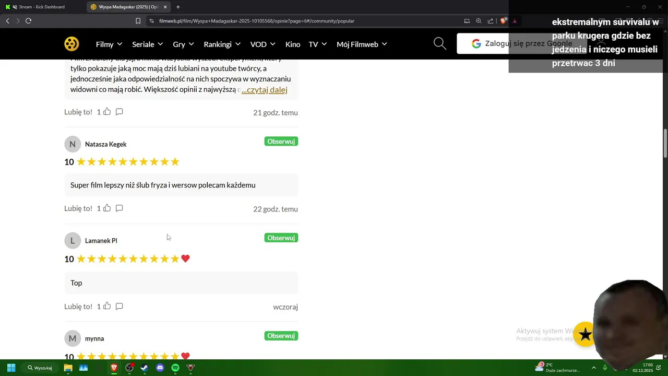Open comments on the 21 godz. temu review
668x376 pixels.
[119, 112]
